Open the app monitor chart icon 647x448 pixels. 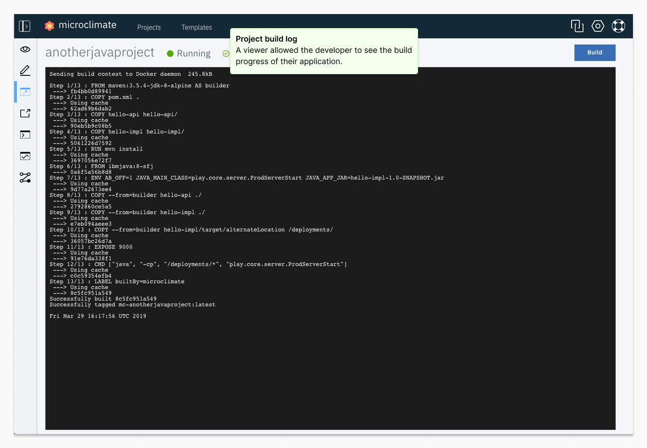25,156
